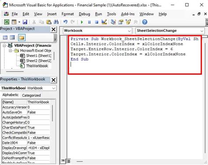Screen dimensions: 208x165
Task: Open the Window menu
Action: click(x=147, y=14)
